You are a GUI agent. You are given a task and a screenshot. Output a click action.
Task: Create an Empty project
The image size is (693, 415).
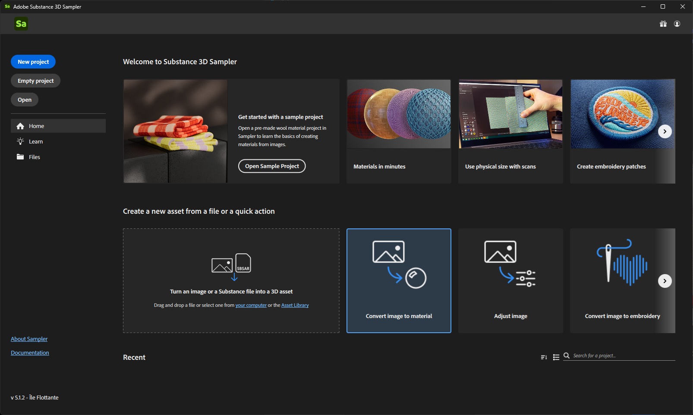(x=35, y=81)
